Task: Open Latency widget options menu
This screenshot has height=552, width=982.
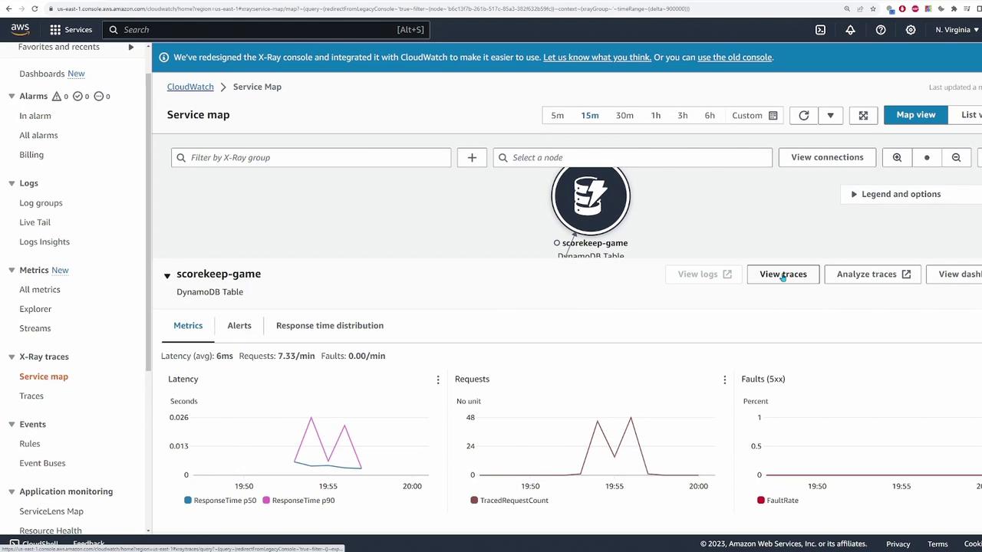Action: tap(438, 379)
